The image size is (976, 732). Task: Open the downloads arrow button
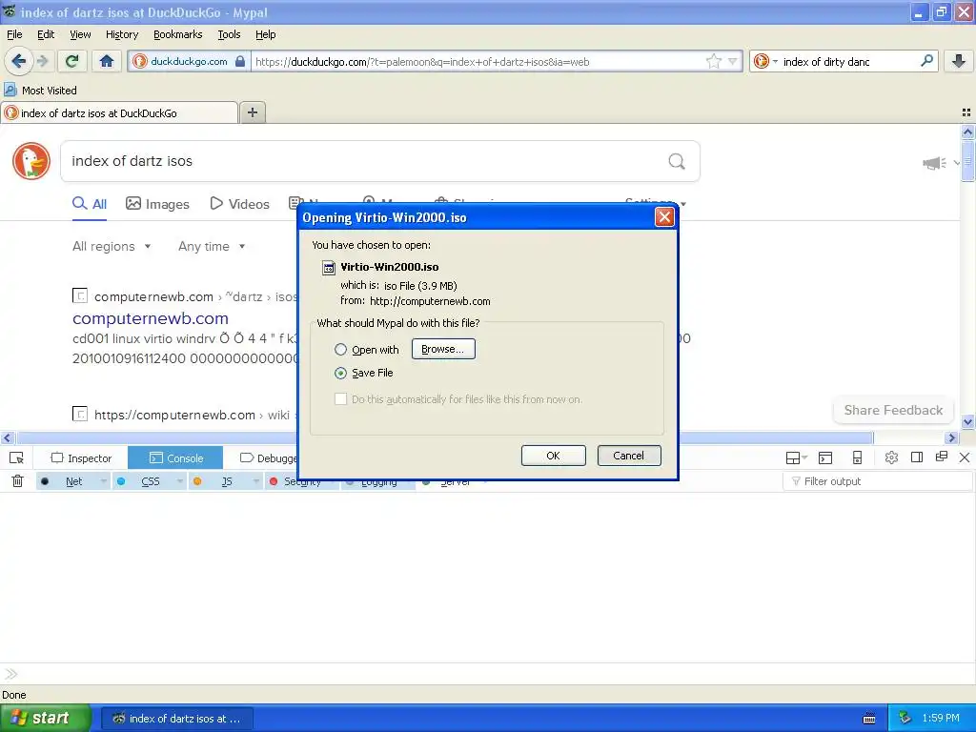tap(959, 61)
